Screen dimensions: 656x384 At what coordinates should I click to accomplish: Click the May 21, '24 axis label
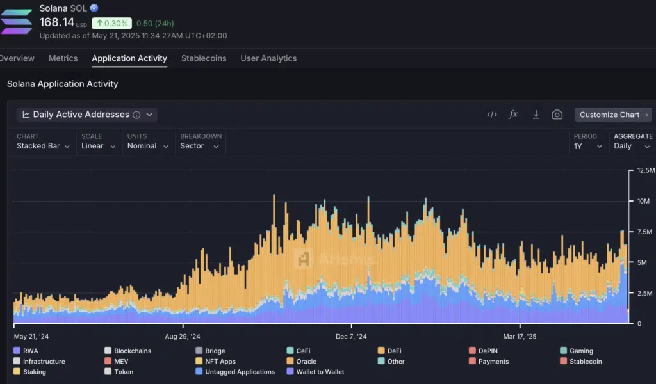pos(31,337)
